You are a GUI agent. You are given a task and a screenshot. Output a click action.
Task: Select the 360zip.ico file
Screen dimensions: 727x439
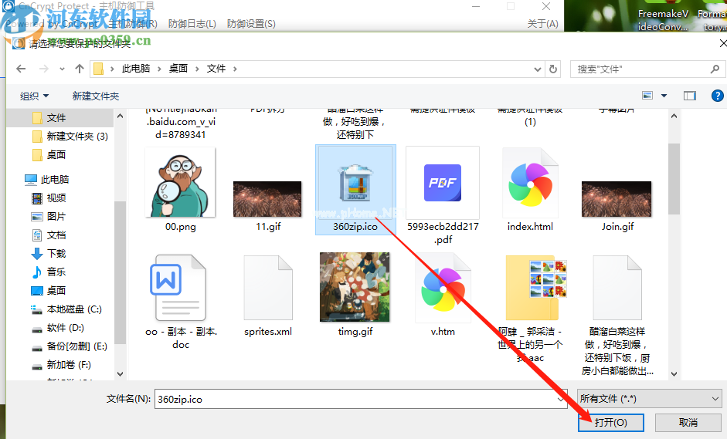tap(355, 190)
